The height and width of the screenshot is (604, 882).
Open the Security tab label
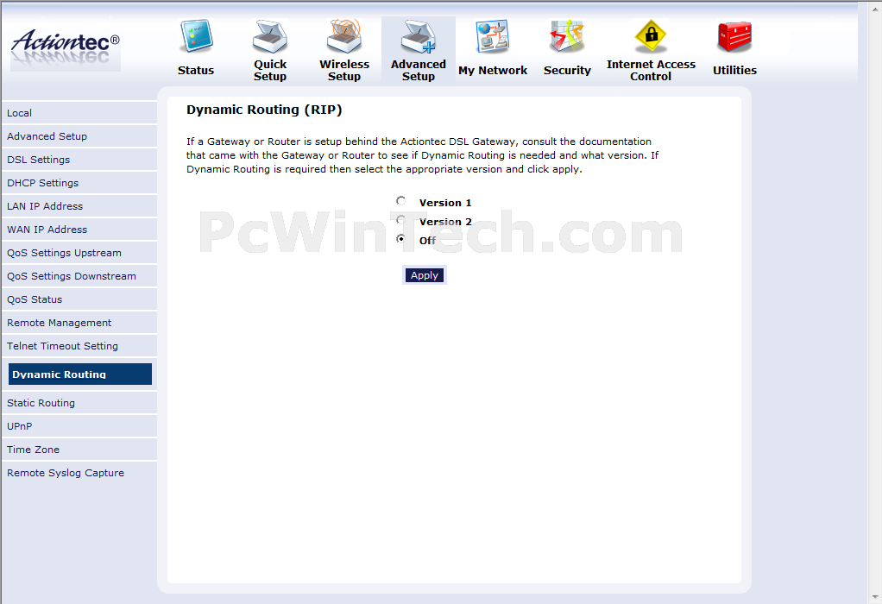click(567, 70)
